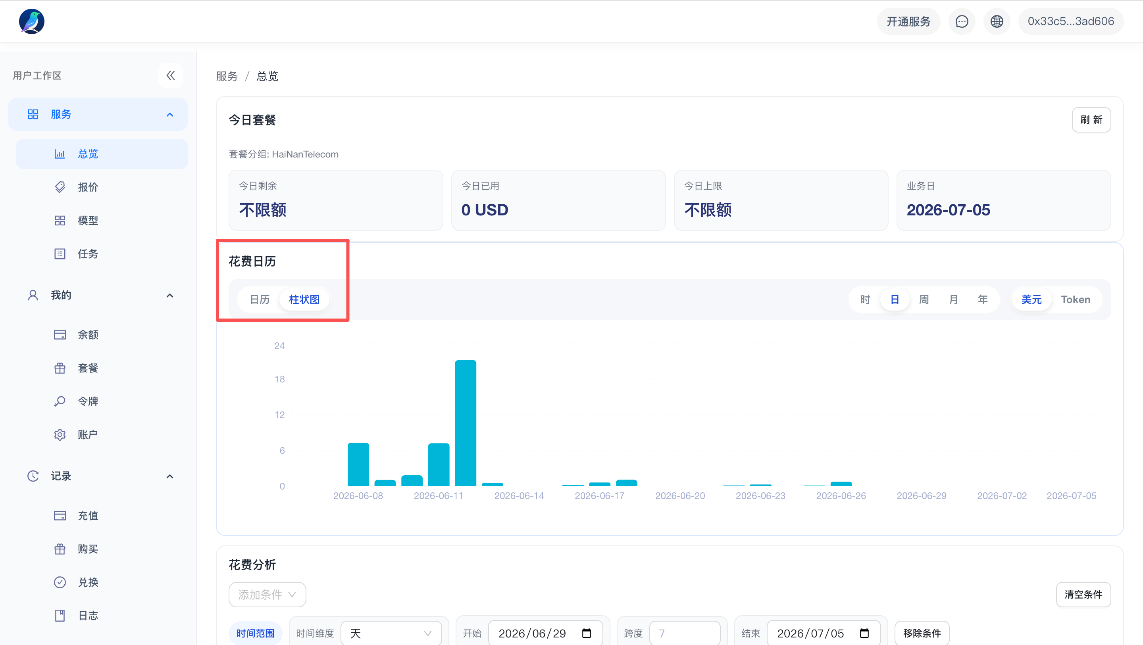
Task: Open the chat message icon
Action: coord(962,21)
